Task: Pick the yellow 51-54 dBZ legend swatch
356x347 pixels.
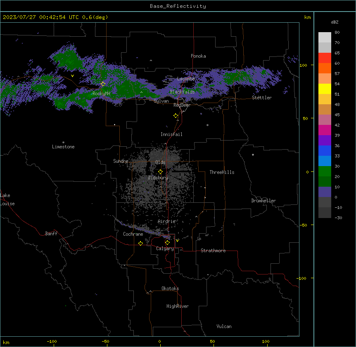Action: (x=325, y=89)
